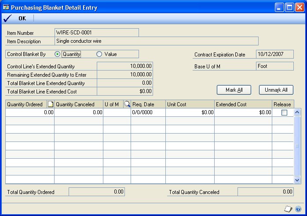Check the Release checkbox in first row
The width and height of the screenshot is (307, 216).
tap(284, 112)
